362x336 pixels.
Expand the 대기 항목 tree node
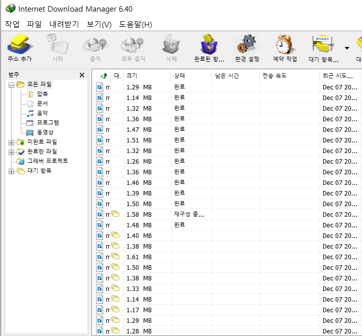[x=11, y=171]
